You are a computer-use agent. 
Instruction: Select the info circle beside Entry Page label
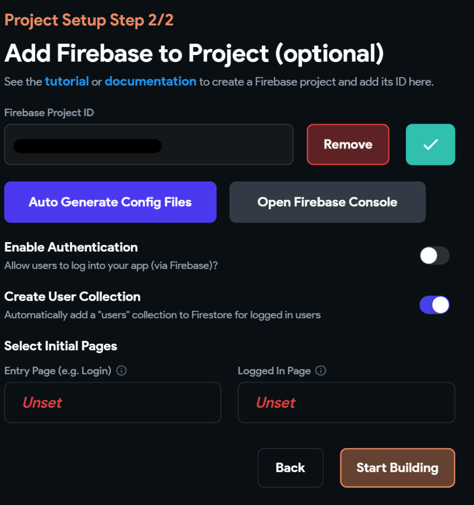coord(121,370)
